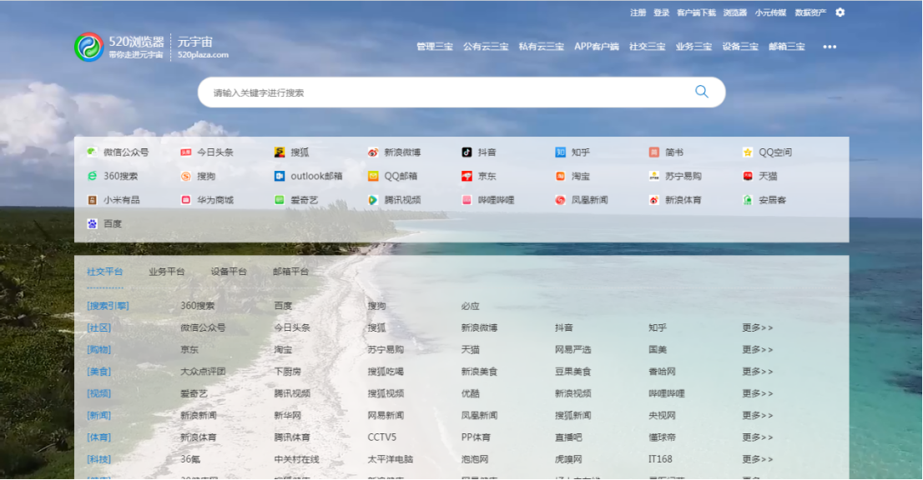Open the APP客户端 navigation item
This screenshot has height=480, width=923.
pyautogui.click(x=597, y=47)
